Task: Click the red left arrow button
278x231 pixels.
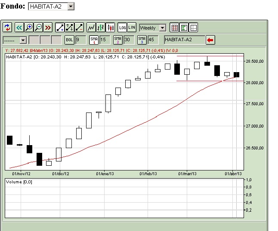Action: tap(210, 40)
